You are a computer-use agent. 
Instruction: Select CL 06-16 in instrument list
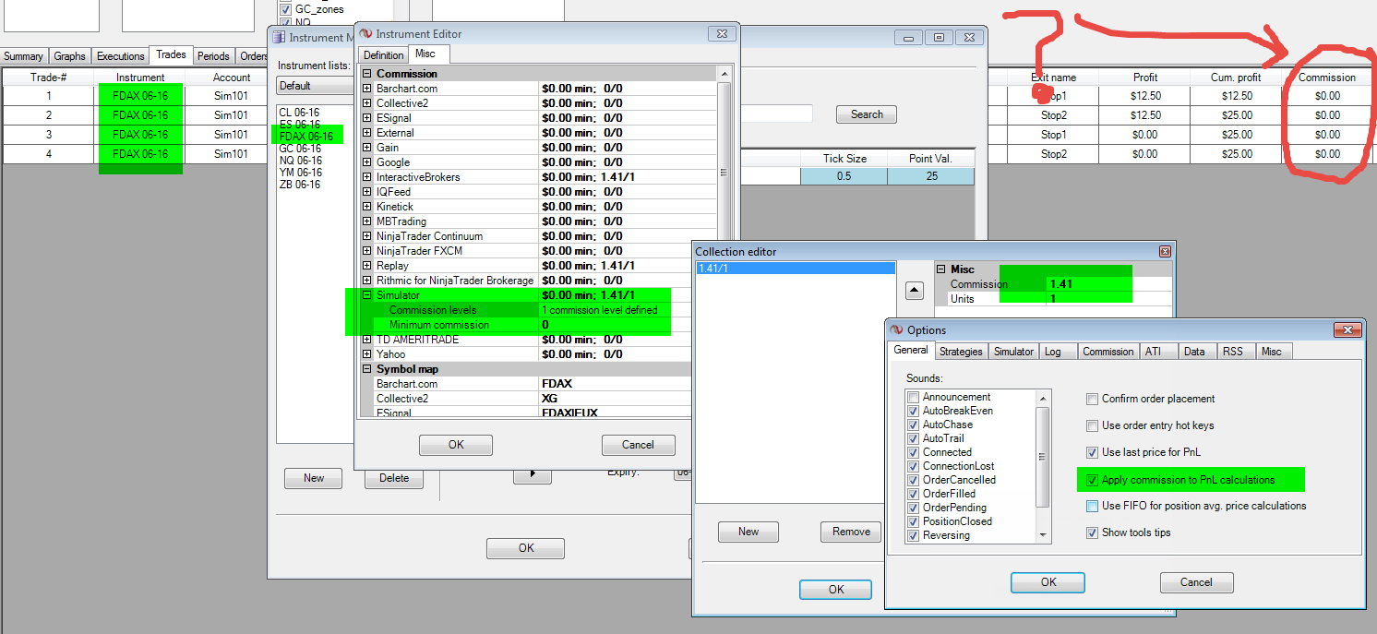point(300,113)
